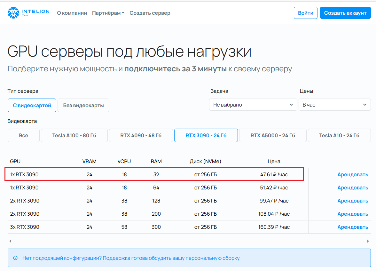The image size is (376, 271).
Task: Open the Intelion Cloud logo homepage
Action: pos(28,13)
